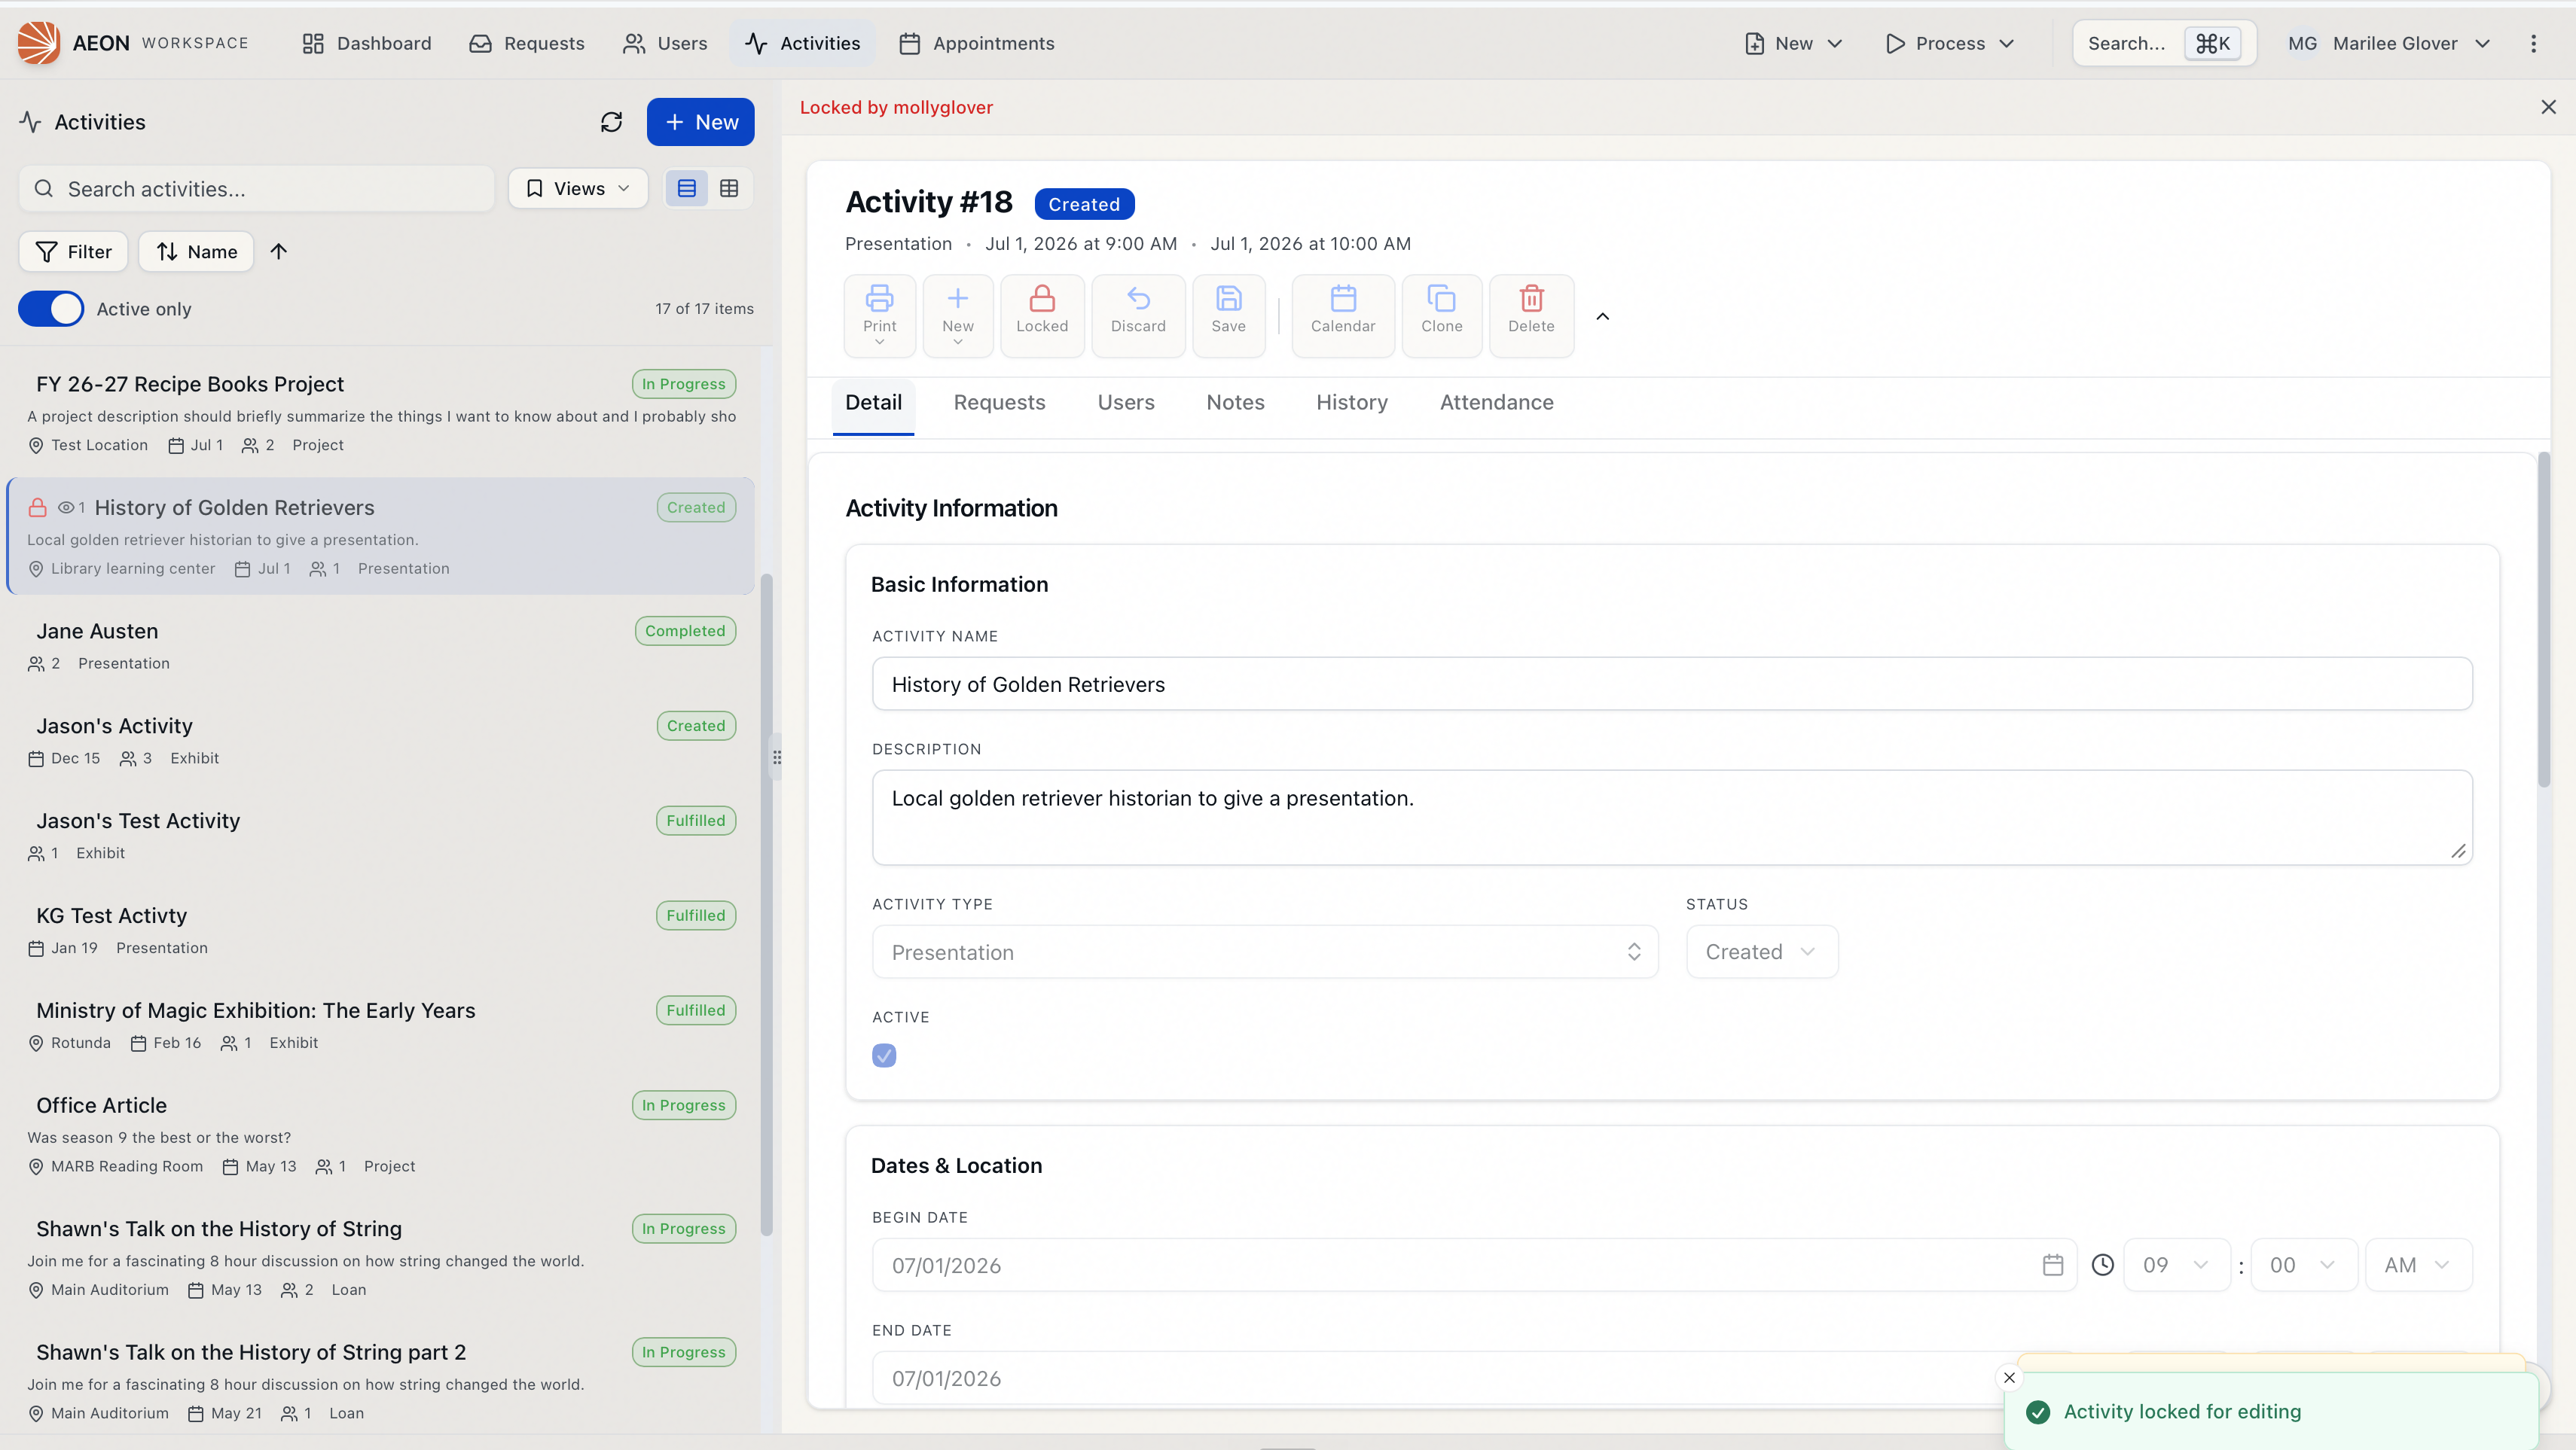Switch to the activity Users tab
The image size is (2576, 1450).
(x=1126, y=403)
